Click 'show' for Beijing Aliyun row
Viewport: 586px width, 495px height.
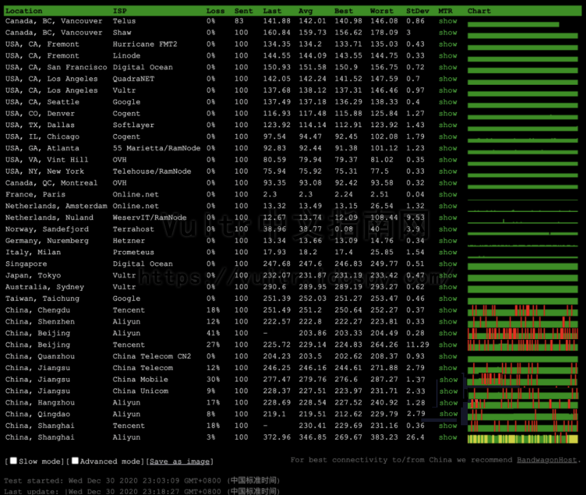point(448,334)
